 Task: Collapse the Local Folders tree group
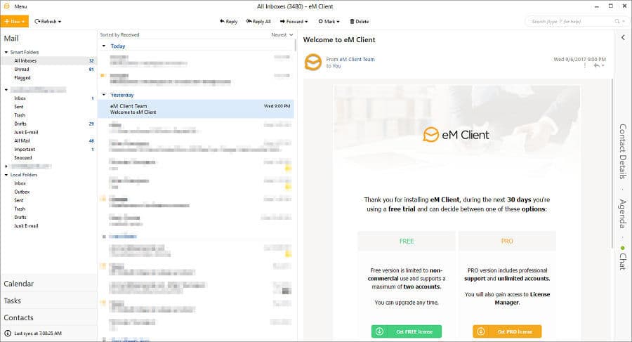(6, 175)
